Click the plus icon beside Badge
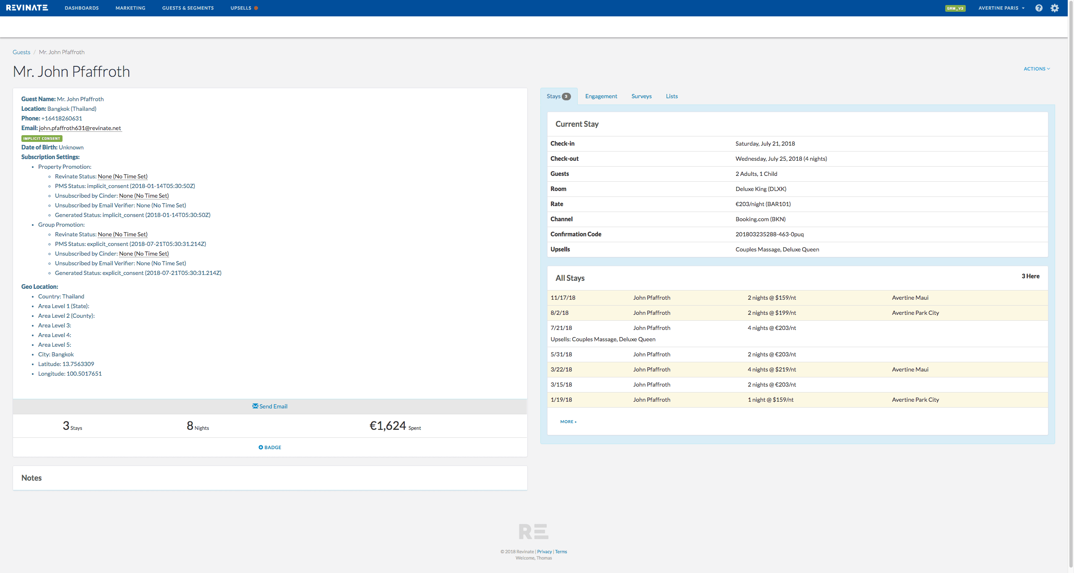The height and width of the screenshot is (573, 1074). point(261,447)
